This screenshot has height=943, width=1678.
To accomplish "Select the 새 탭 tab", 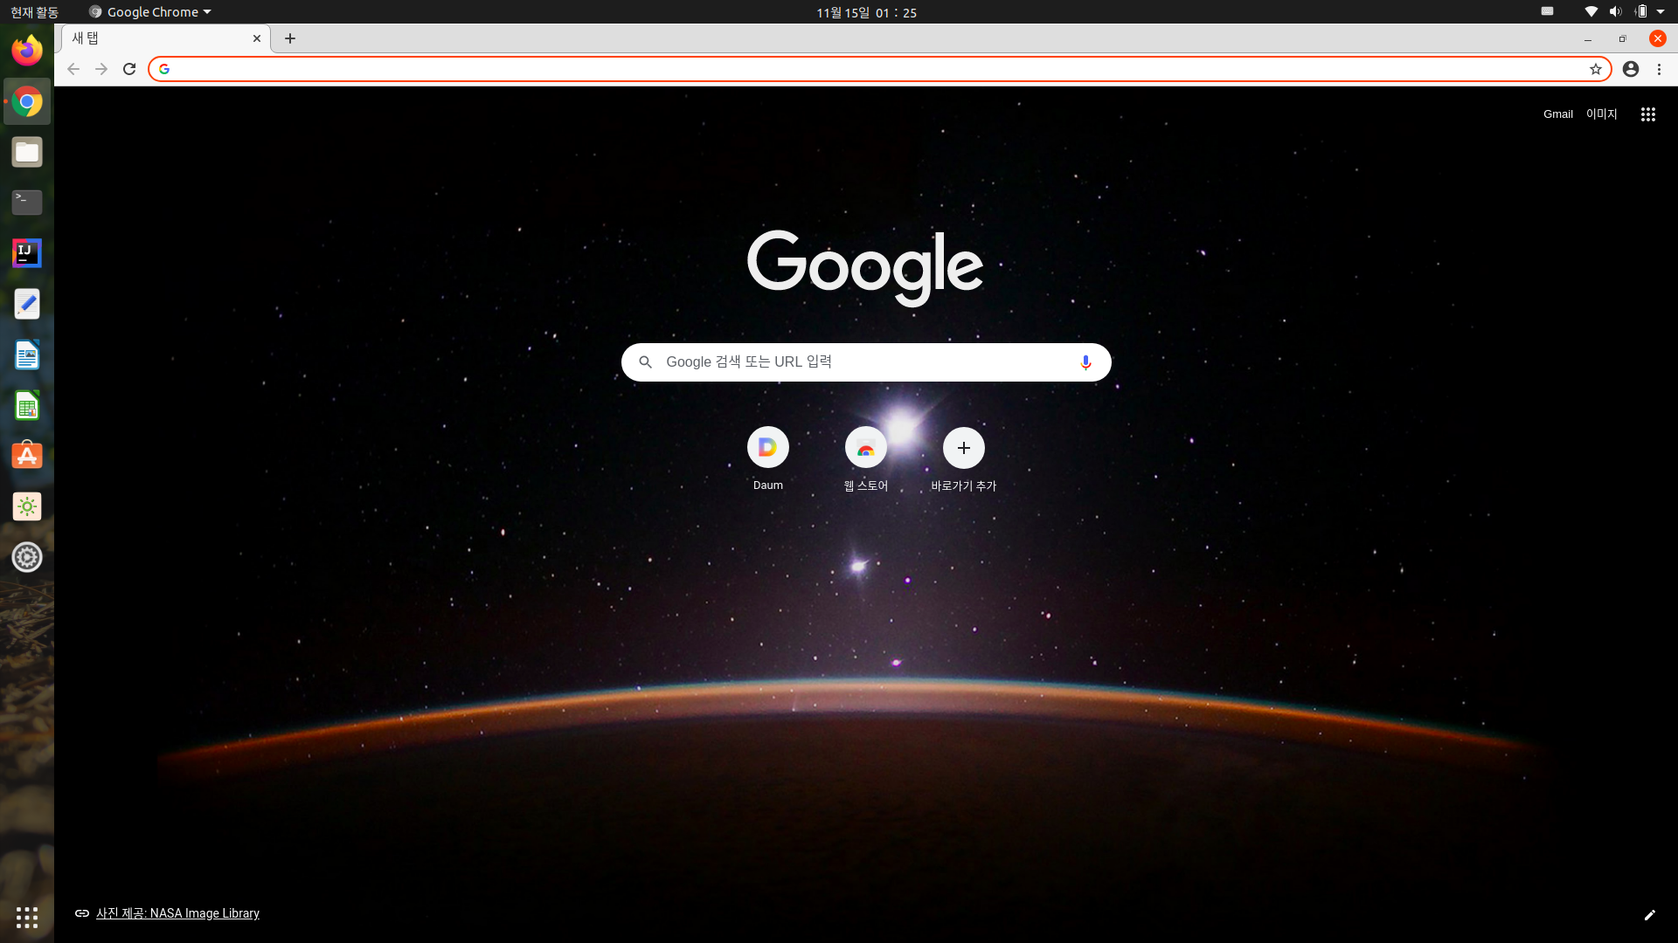I will tap(157, 38).
